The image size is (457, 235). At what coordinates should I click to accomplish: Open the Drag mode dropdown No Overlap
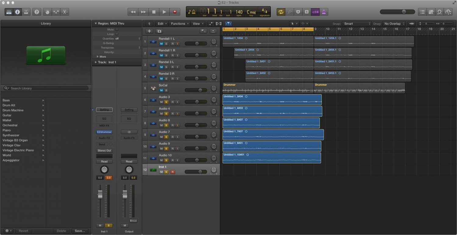(394, 24)
